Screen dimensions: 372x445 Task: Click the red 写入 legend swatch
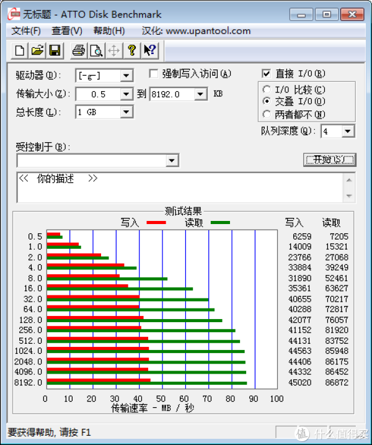pos(156,223)
